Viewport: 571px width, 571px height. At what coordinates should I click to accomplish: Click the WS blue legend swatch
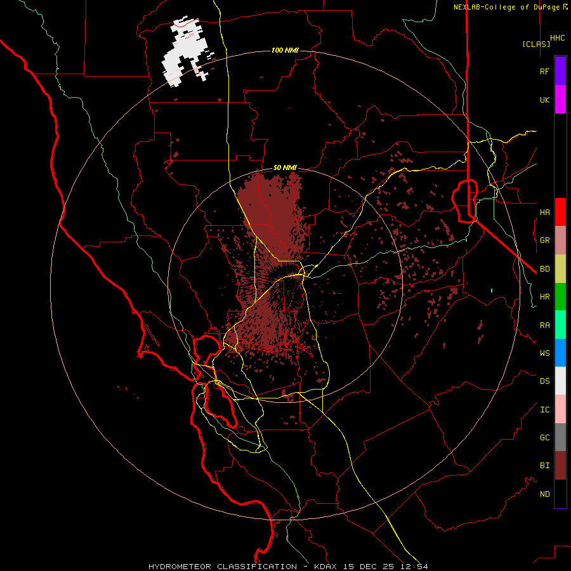point(560,353)
